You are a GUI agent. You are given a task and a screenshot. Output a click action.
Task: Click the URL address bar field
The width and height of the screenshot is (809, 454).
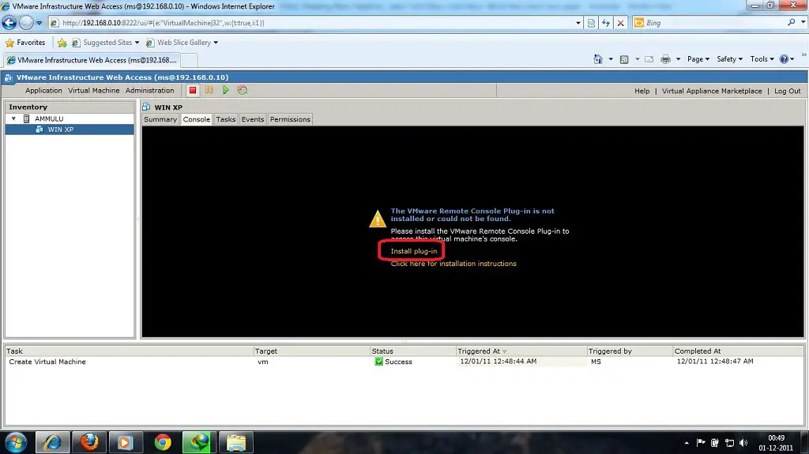[x=316, y=23]
